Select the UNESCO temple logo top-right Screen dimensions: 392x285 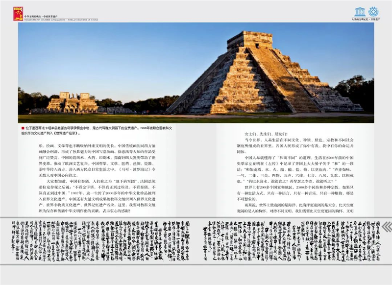[360, 12]
